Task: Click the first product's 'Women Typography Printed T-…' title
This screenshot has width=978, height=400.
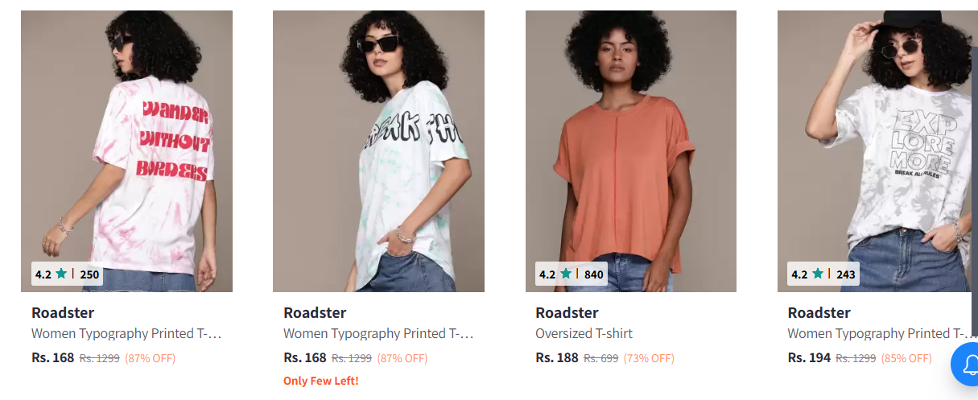Action: pos(126,333)
